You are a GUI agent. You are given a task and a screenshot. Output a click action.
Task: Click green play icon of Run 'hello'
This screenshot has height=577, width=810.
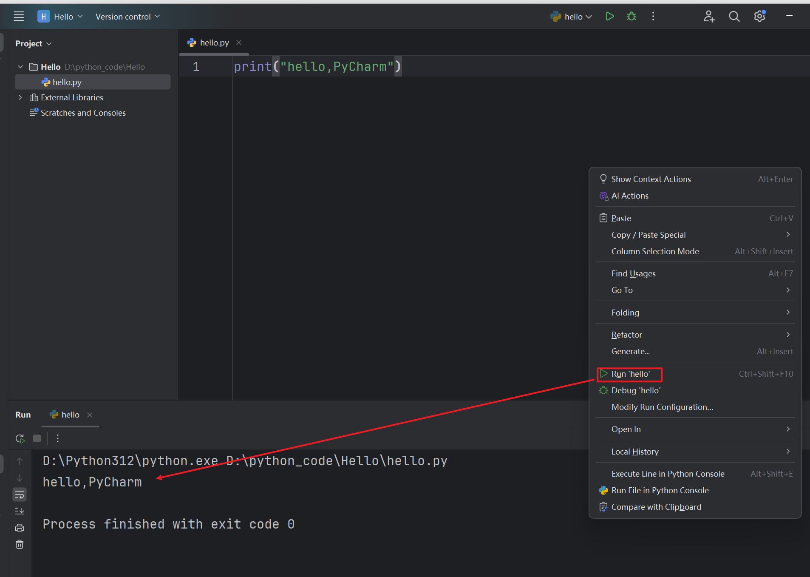pyautogui.click(x=603, y=374)
